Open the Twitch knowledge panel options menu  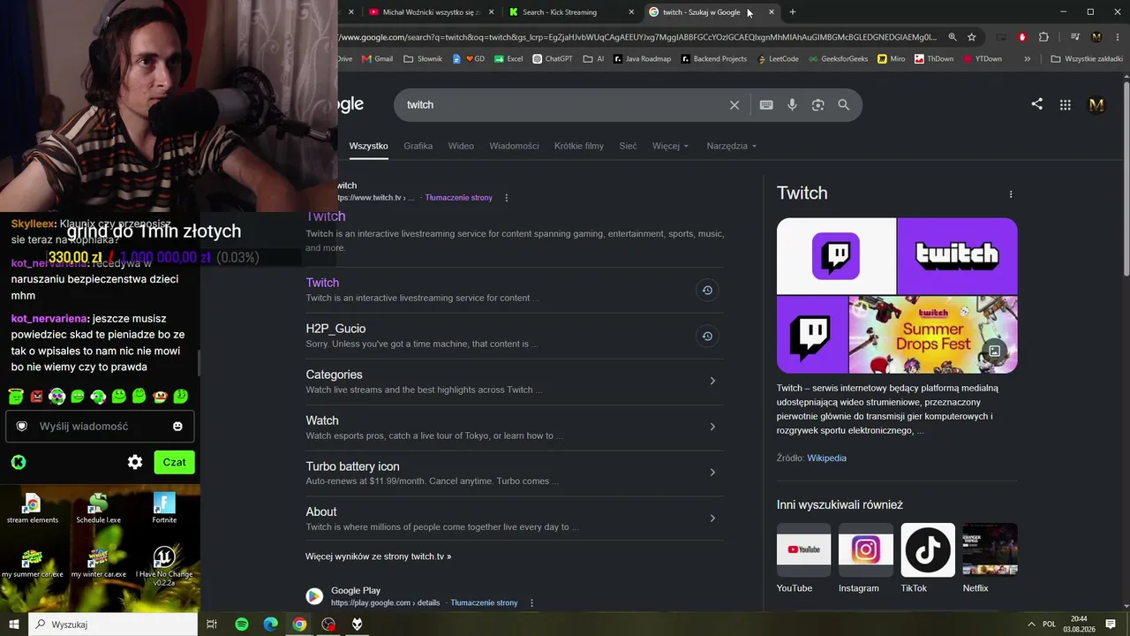1011,194
